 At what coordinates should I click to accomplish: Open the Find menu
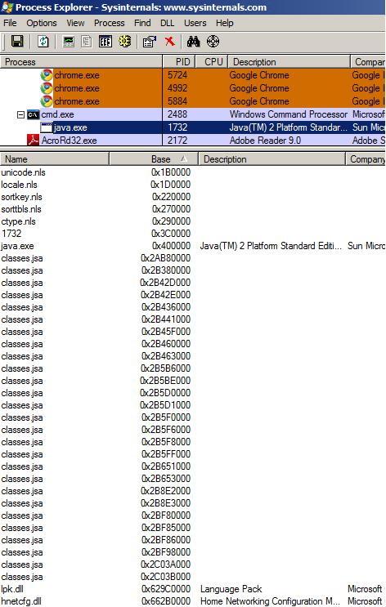coord(142,23)
